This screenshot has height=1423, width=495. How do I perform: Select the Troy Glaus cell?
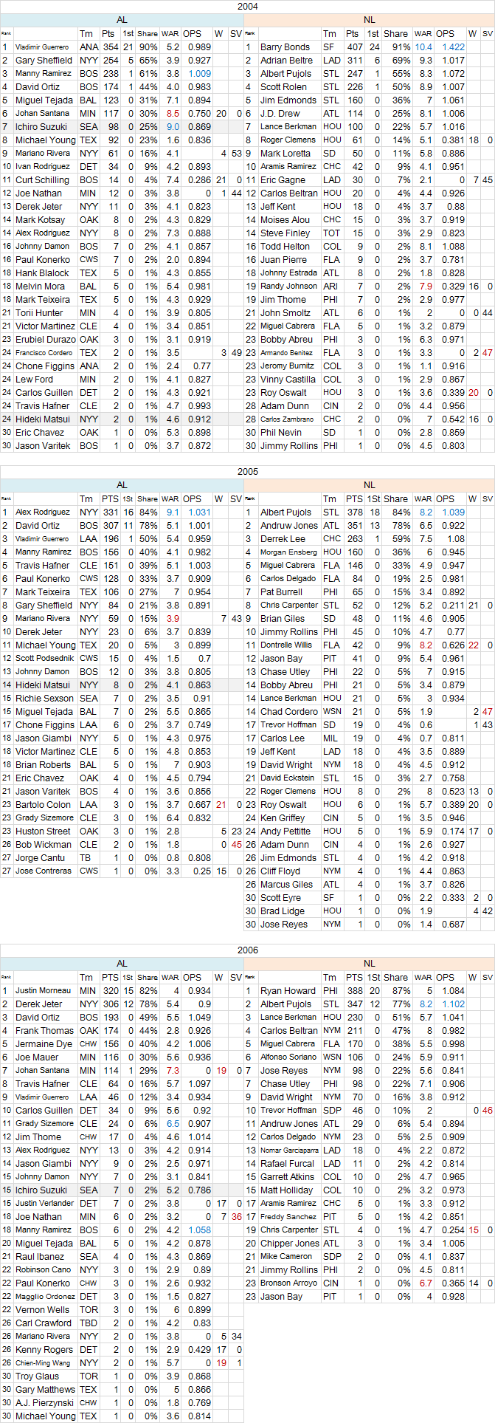(x=46, y=1376)
